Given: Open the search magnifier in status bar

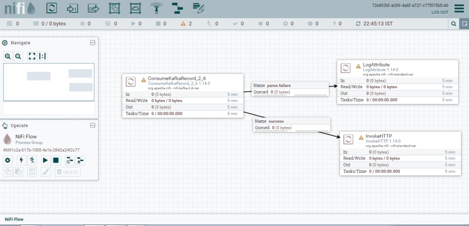Looking at the screenshot, I should pos(454,23).
